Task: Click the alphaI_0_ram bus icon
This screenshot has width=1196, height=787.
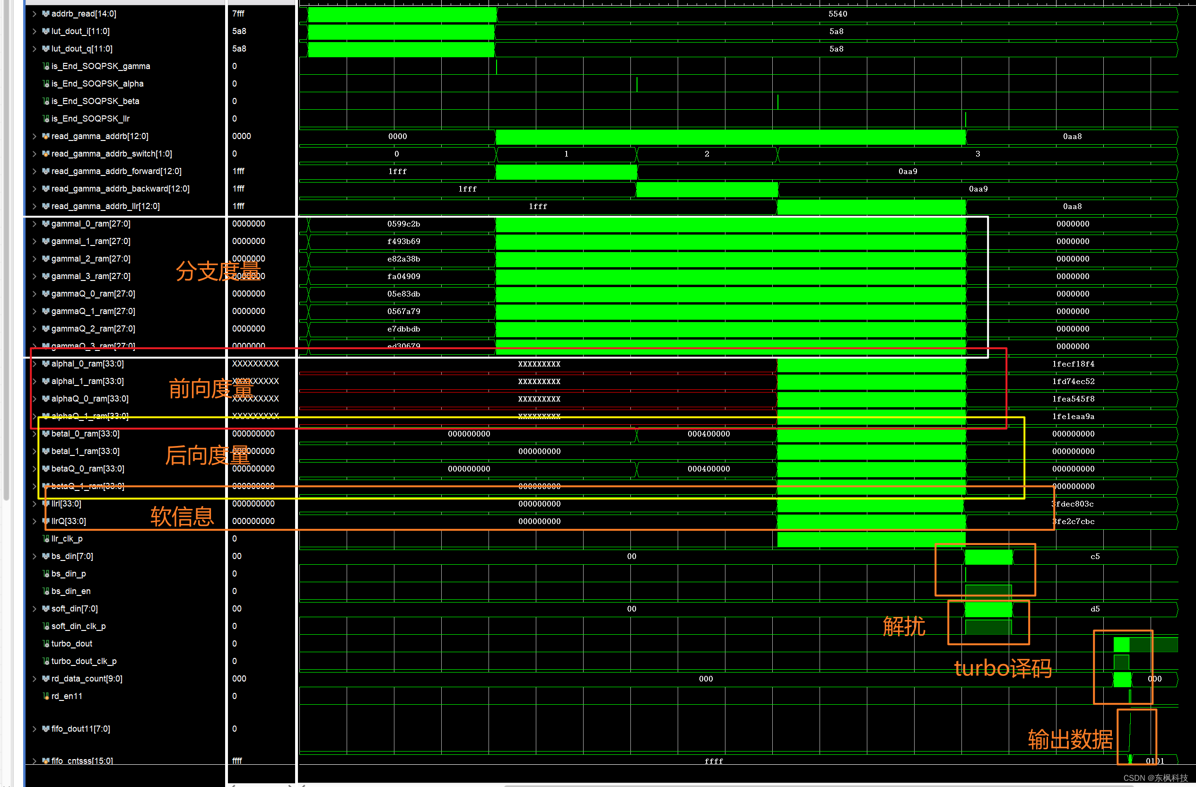Action: pos(46,364)
